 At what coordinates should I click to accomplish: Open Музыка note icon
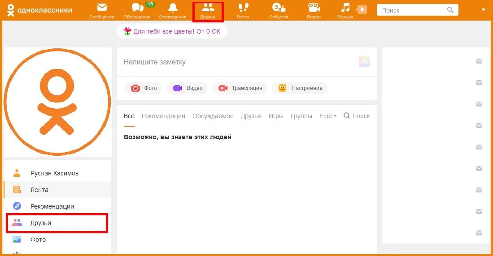coord(345,7)
